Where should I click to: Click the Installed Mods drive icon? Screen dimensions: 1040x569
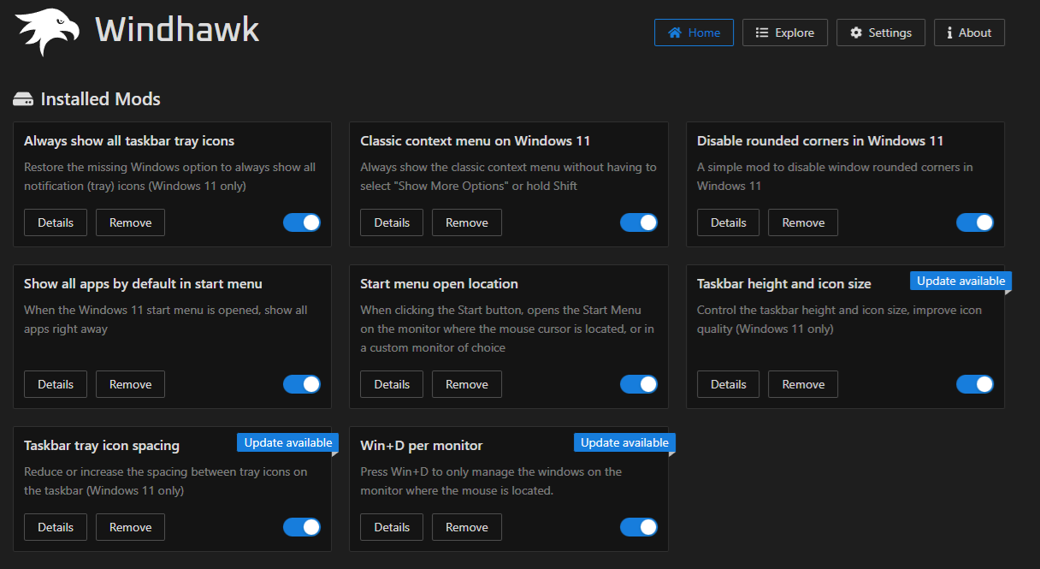click(23, 99)
